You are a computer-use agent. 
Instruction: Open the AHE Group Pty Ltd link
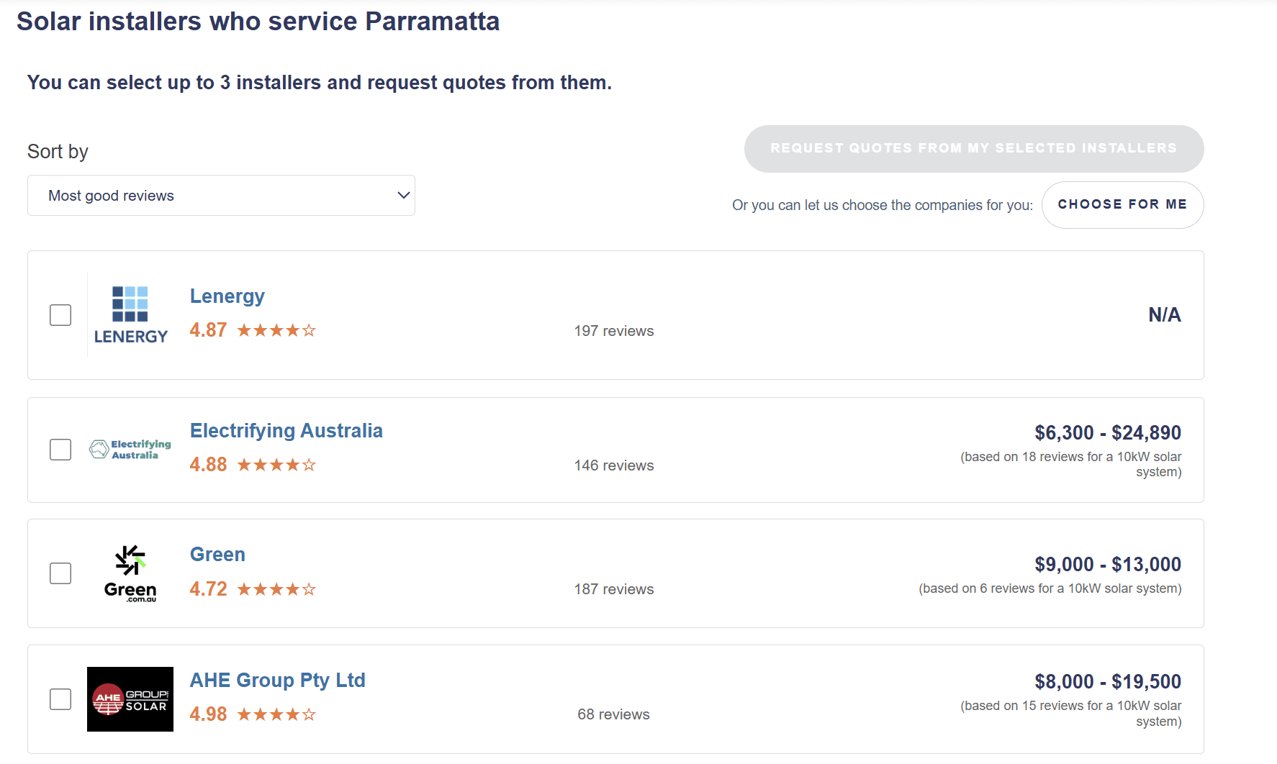click(x=278, y=681)
